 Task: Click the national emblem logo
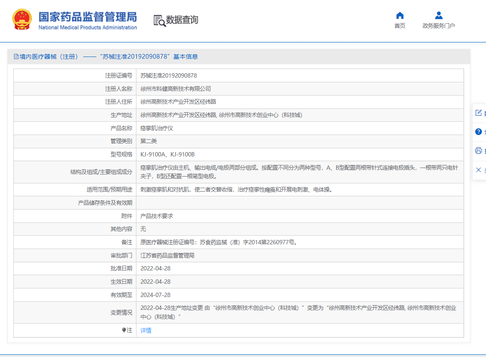point(22,20)
